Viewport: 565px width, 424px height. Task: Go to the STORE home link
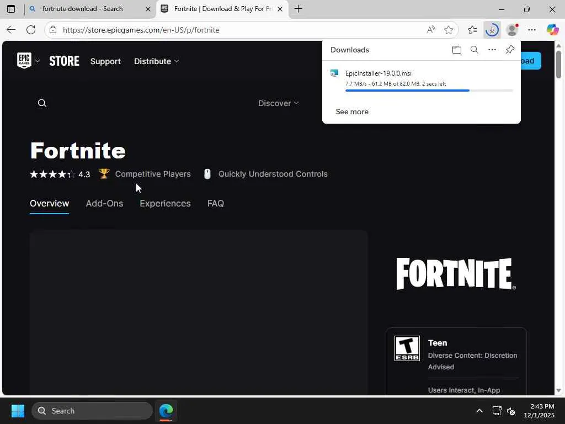pos(64,61)
